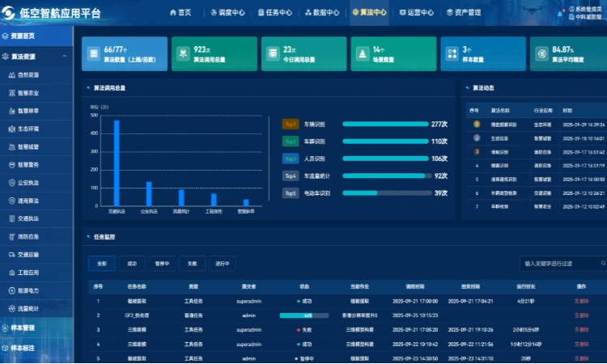Click the 工程应用 sidebar icon
Image resolution: width=607 pixels, height=364 pixels.
click(12, 273)
